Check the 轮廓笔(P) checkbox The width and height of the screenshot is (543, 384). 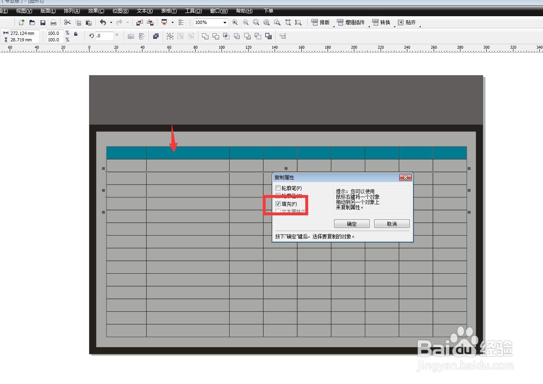[278, 188]
